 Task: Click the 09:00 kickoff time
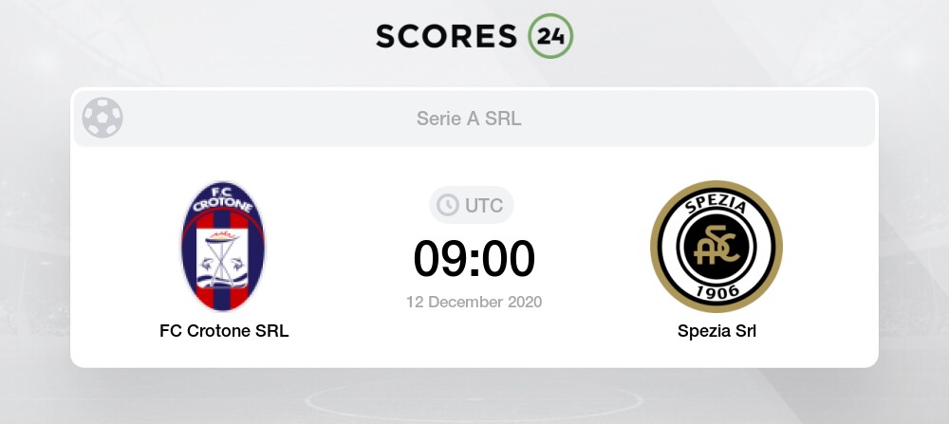point(474,258)
